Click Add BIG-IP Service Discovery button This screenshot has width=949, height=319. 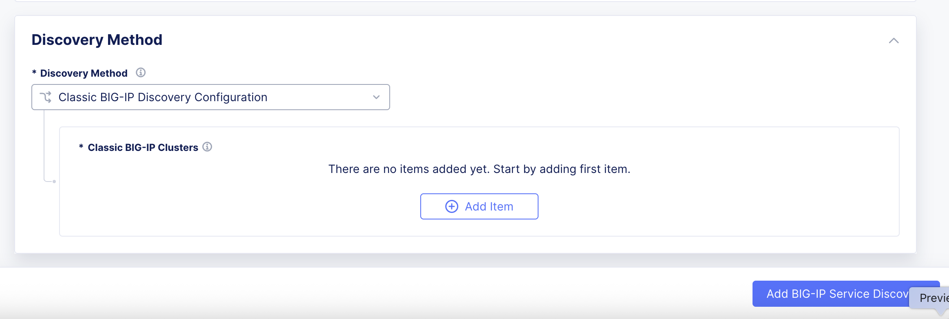832,294
